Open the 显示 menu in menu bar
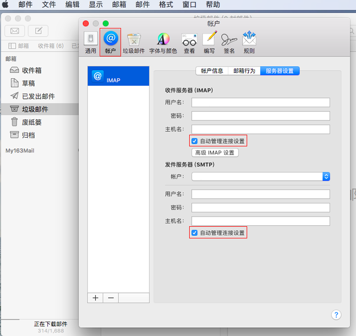The height and width of the screenshot is (336, 356). [x=96, y=4]
